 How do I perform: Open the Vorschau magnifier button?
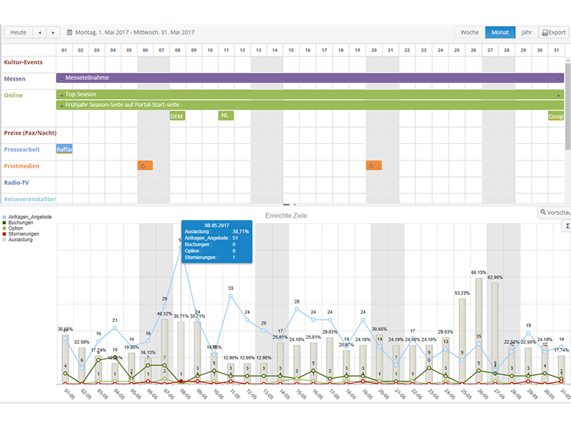(x=555, y=213)
